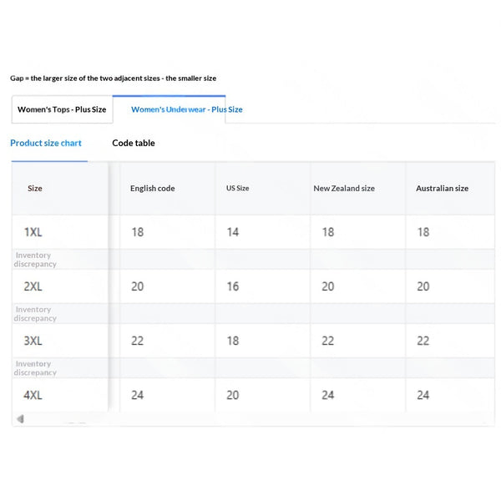501x501 pixels.
Task: Select the 2XL size row
Action: [x=253, y=286]
